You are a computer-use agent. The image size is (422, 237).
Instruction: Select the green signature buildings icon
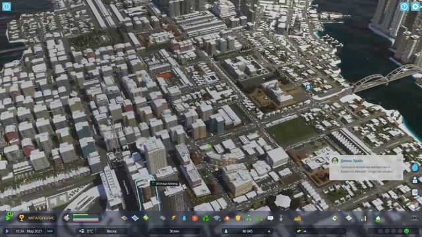pos(146,218)
